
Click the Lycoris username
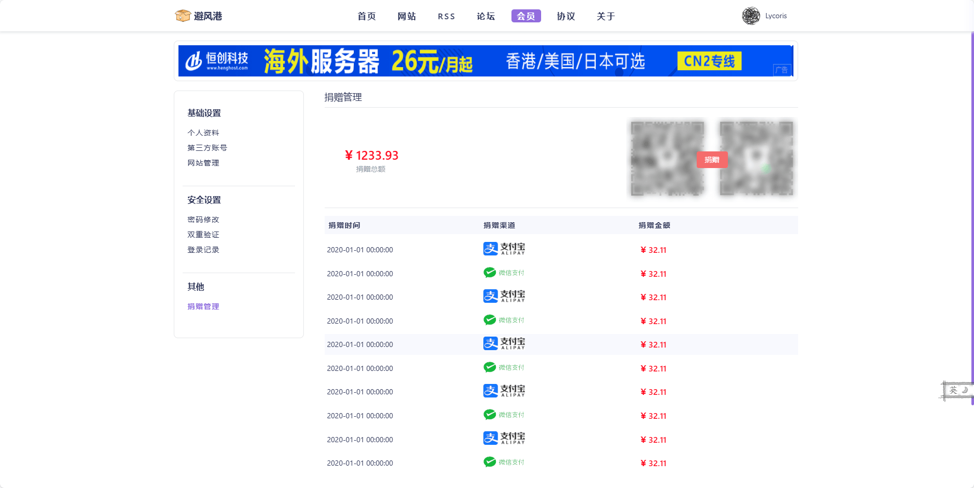click(x=776, y=16)
